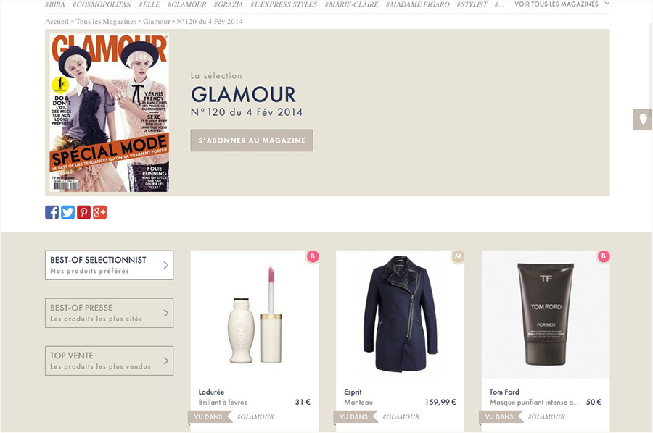Image resolution: width=653 pixels, height=433 pixels.
Task: Select #MADAME FIGARO in magazine bar
Action: 418,4
